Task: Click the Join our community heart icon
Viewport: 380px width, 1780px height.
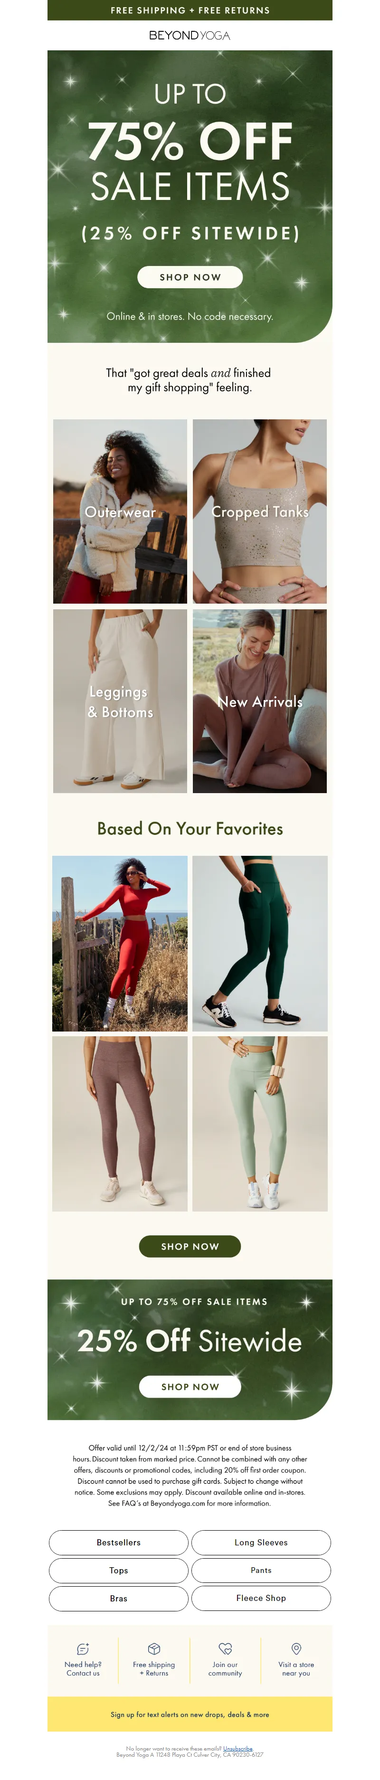Action: tap(225, 1649)
